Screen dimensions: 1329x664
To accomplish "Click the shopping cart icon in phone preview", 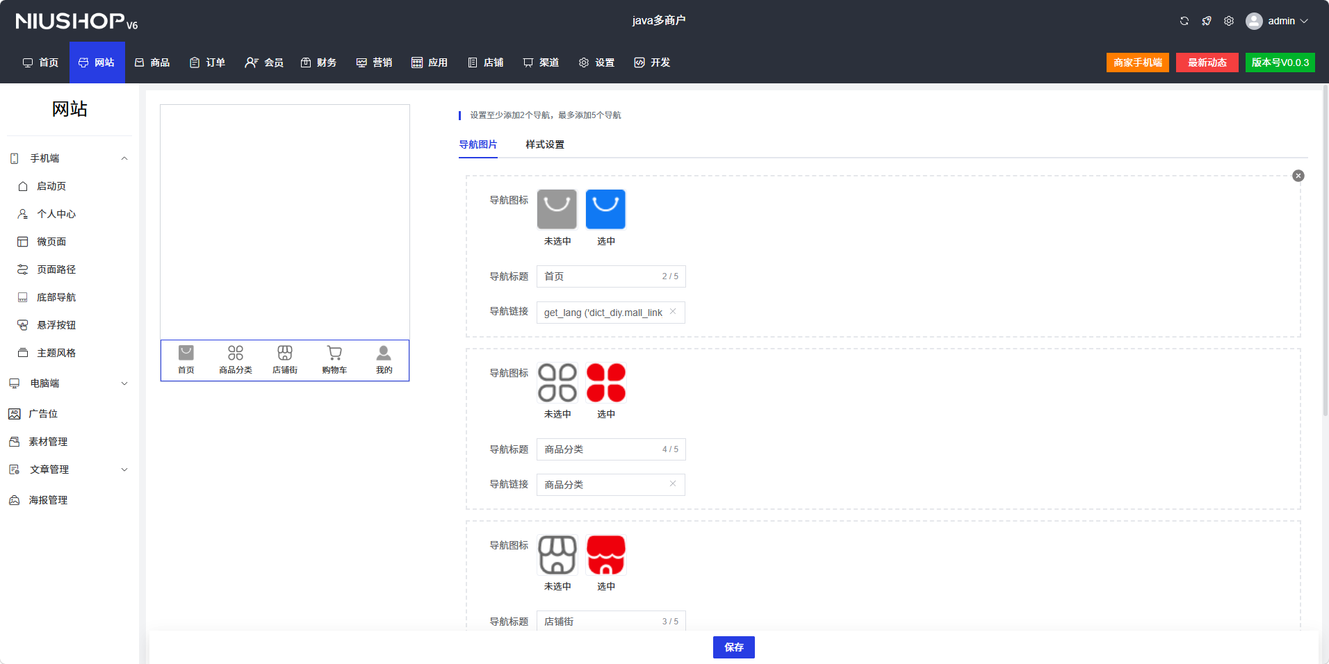I will [x=334, y=353].
